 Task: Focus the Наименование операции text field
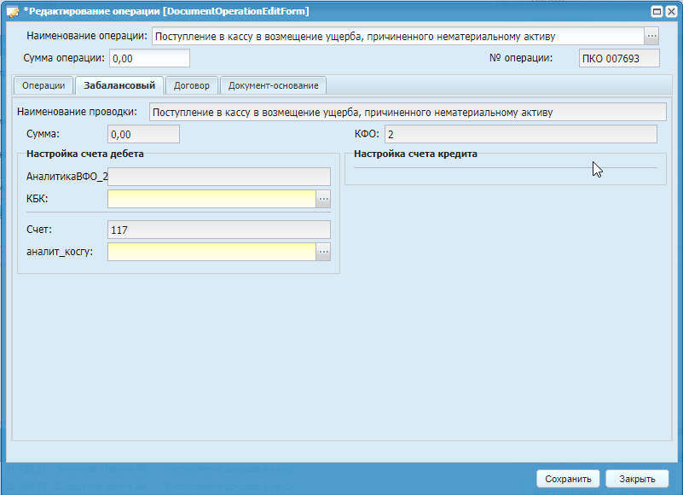point(396,36)
